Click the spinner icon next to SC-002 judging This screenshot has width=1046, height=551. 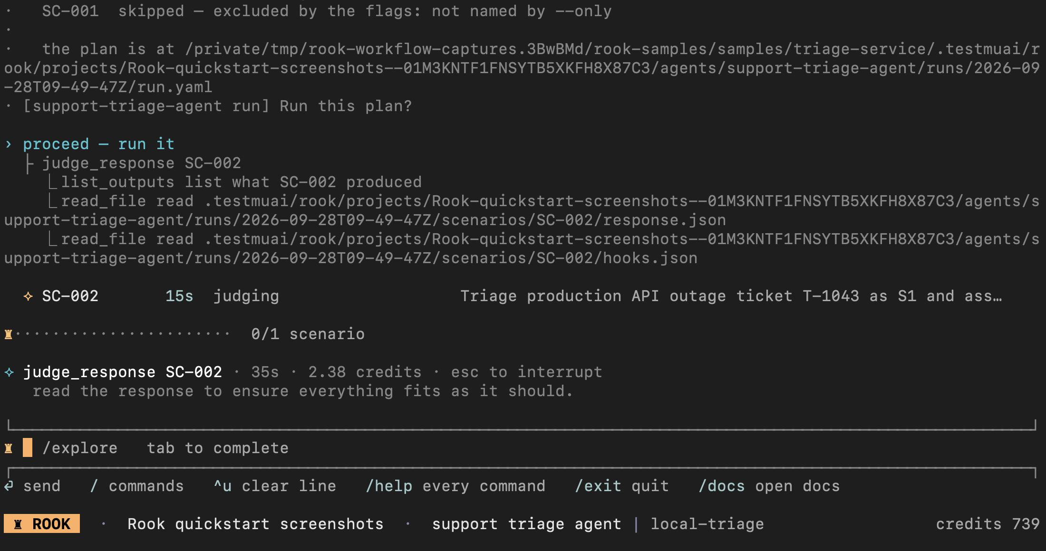[28, 296]
